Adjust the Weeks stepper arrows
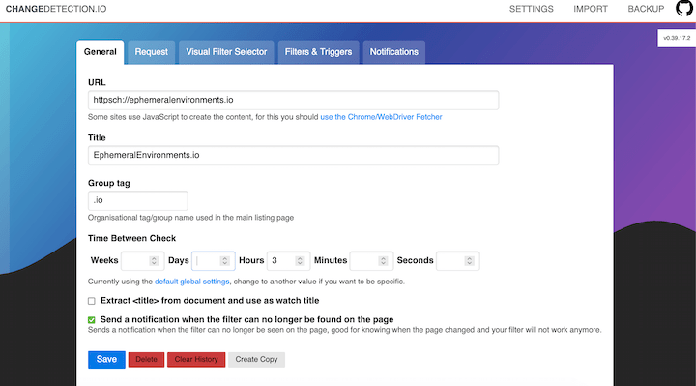 point(154,261)
